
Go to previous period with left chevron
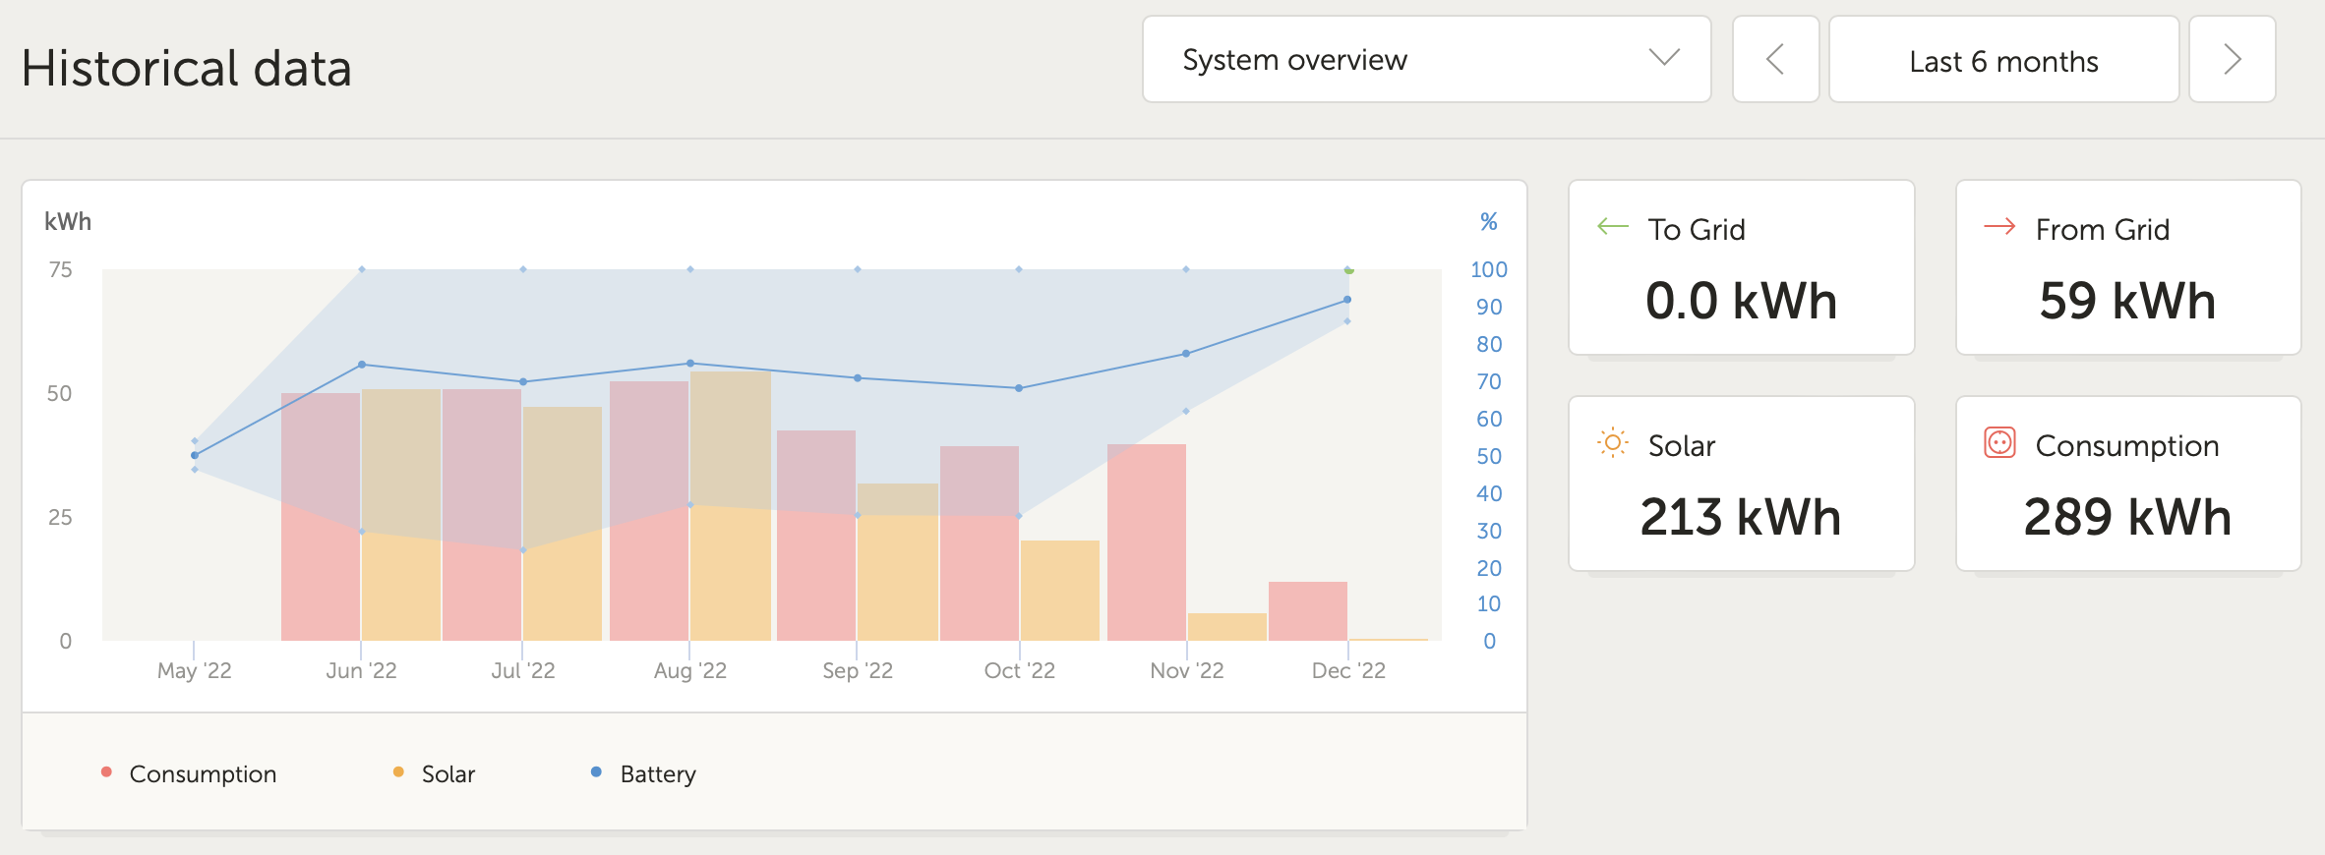click(x=1775, y=59)
